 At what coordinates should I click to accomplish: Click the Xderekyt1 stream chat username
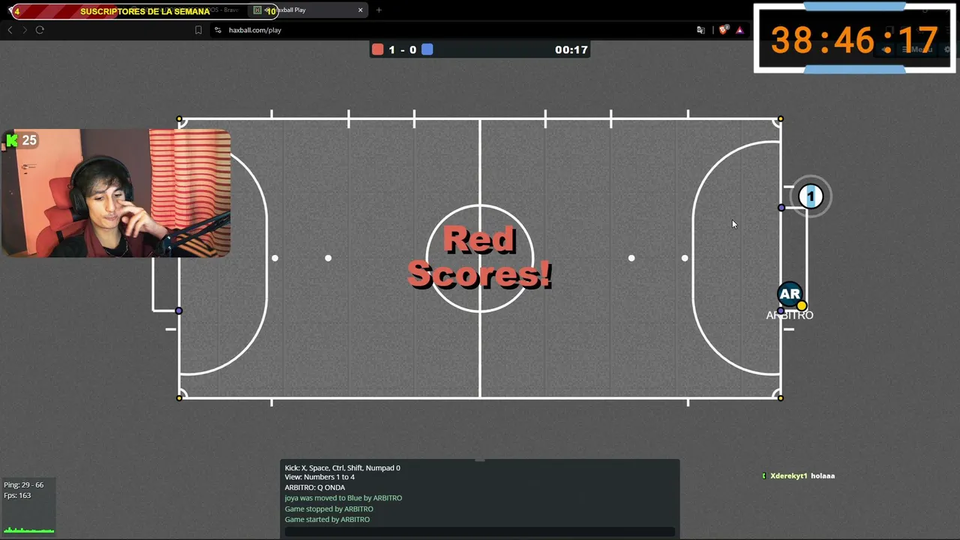click(788, 475)
